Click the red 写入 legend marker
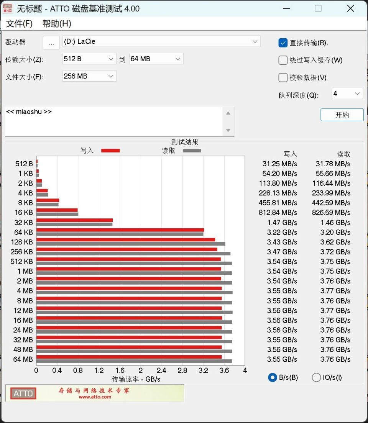 click(x=110, y=151)
